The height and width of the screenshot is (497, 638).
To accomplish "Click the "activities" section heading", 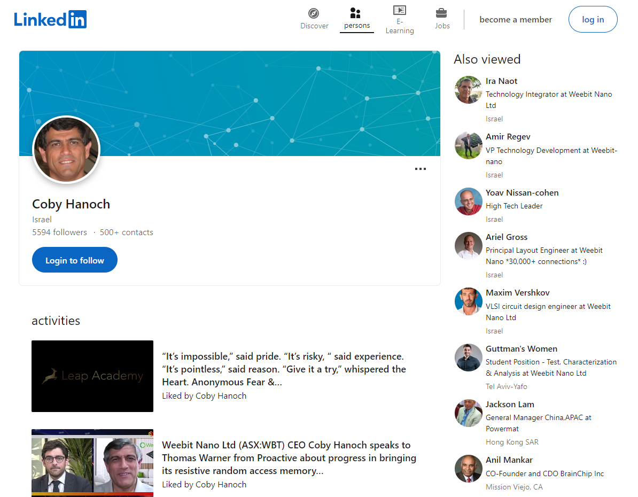I will pos(56,321).
